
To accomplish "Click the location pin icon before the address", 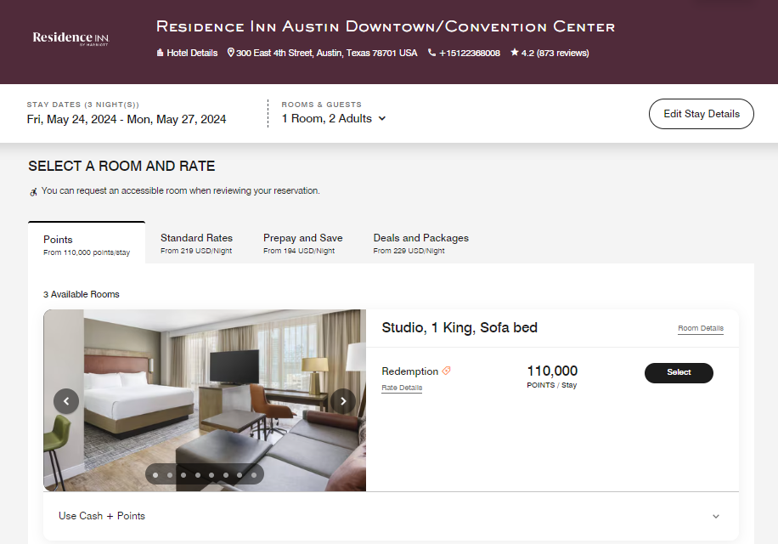I will (x=229, y=52).
